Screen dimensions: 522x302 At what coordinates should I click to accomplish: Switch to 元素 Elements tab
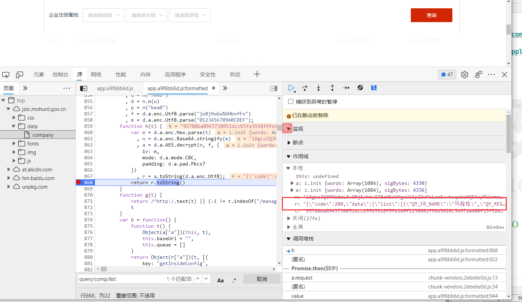[39, 74]
